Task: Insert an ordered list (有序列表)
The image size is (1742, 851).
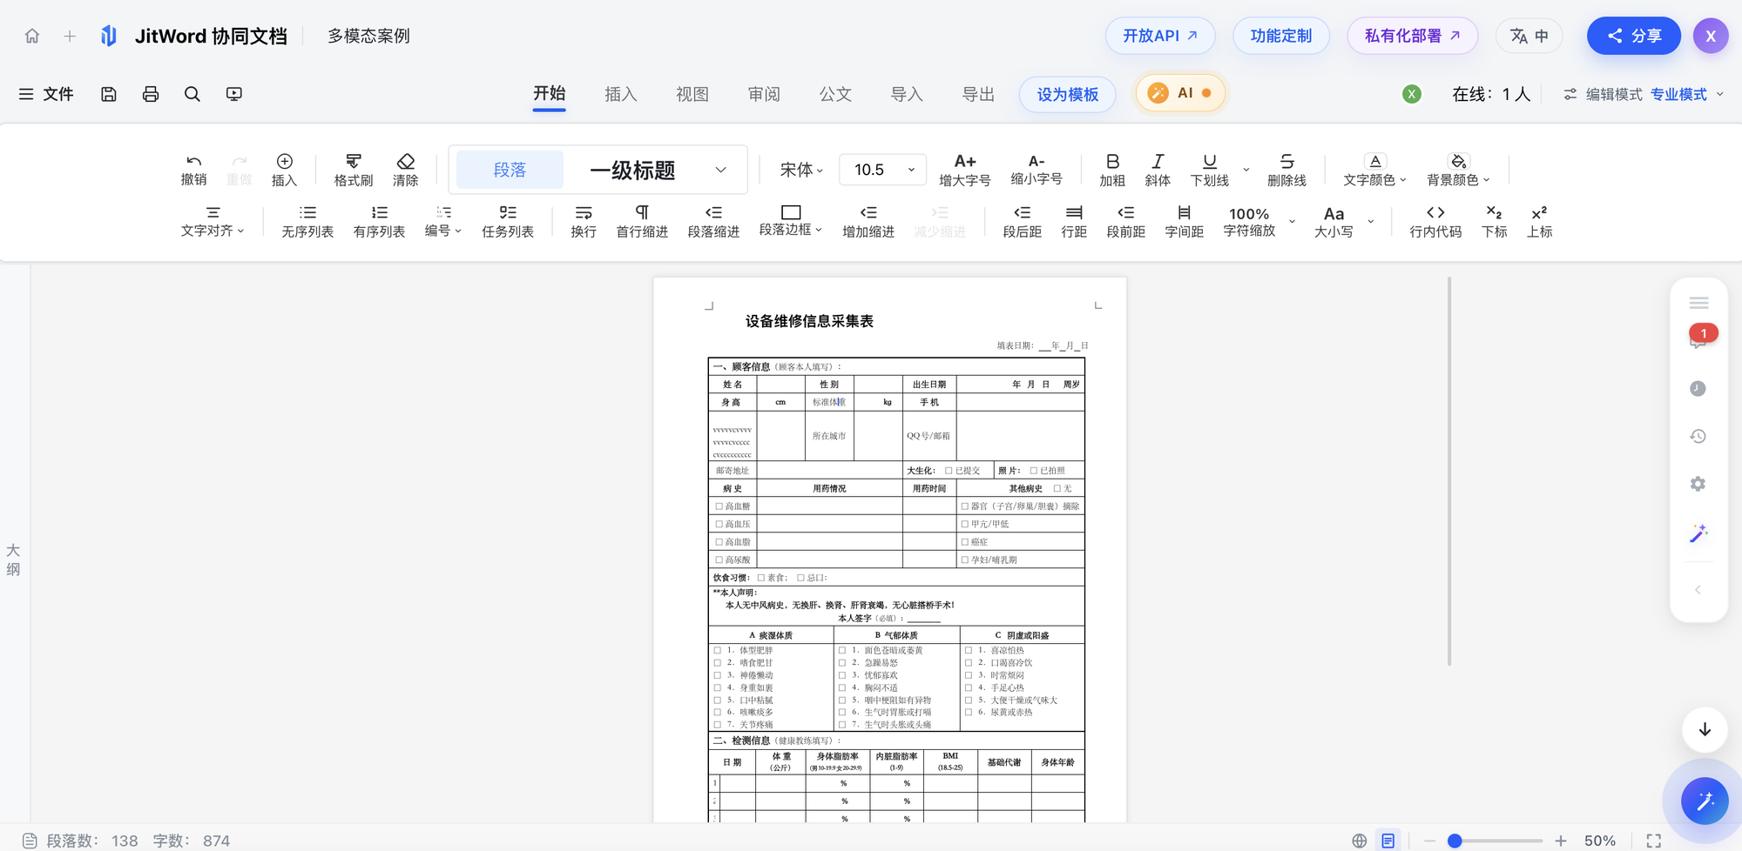Action: [x=379, y=222]
